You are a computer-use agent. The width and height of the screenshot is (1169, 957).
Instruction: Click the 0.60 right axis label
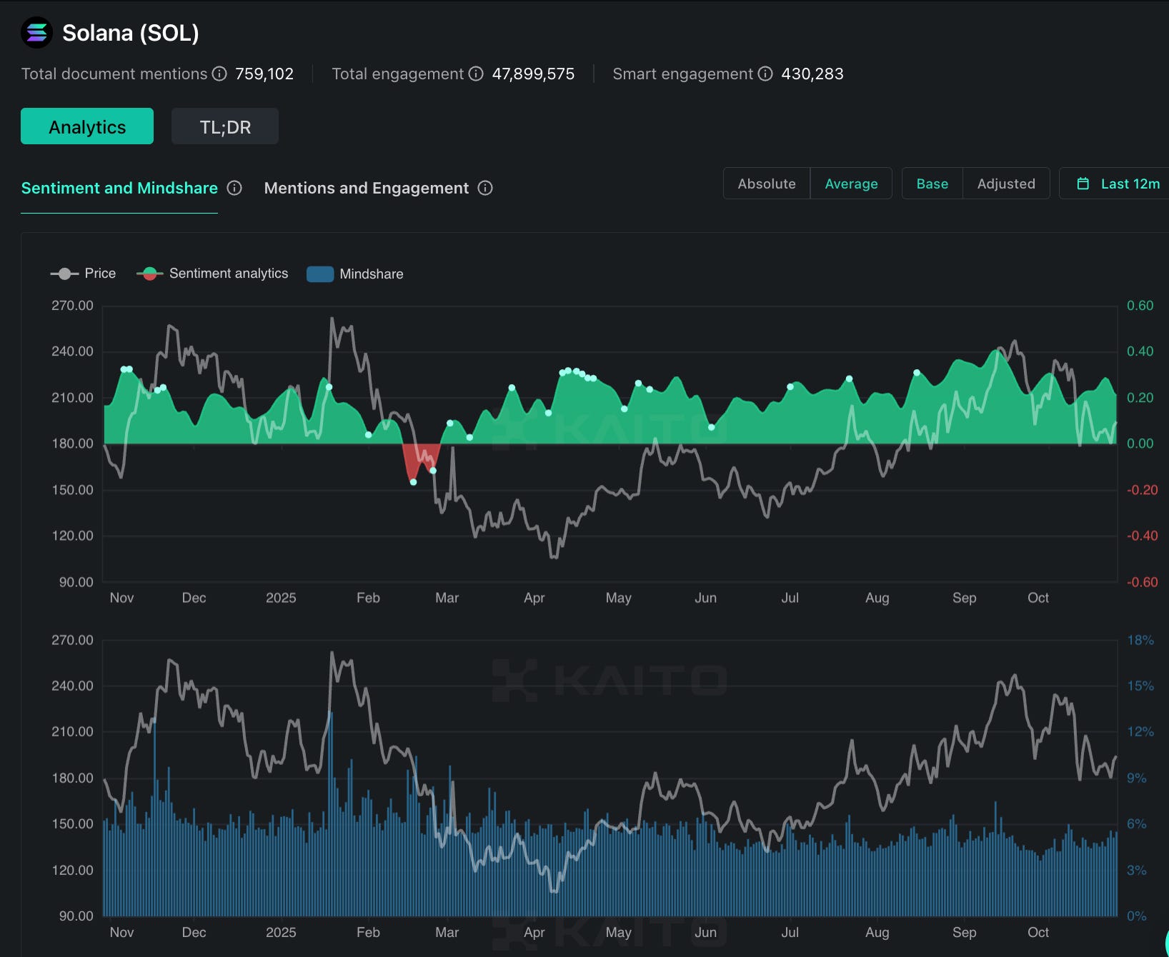pos(1140,306)
